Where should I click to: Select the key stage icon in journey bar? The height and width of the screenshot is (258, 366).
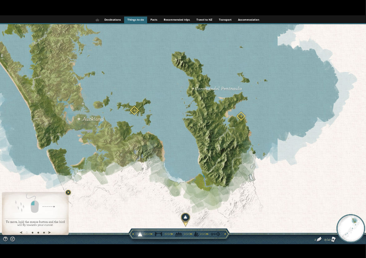pos(215,234)
